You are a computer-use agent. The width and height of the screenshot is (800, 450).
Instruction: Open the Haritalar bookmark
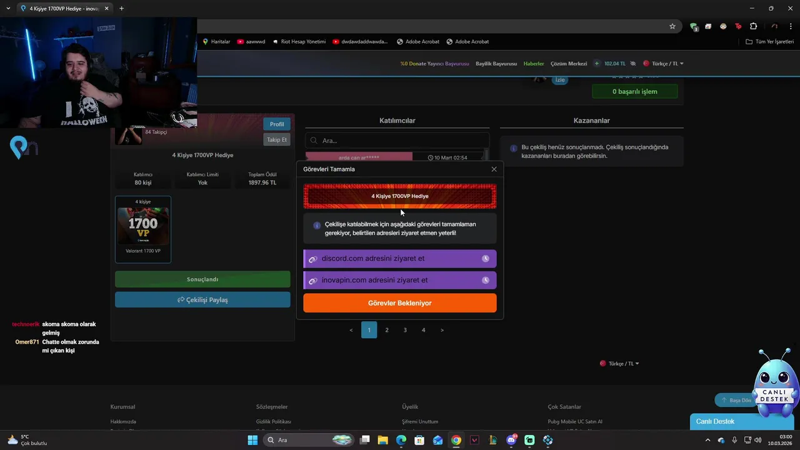216,42
